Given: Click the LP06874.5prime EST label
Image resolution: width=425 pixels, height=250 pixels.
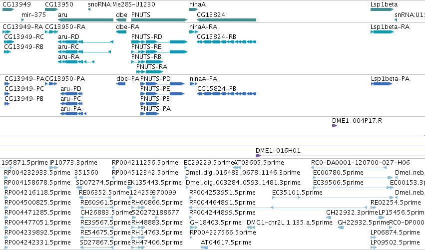Looking at the screenshot, I should click(x=395, y=233).
